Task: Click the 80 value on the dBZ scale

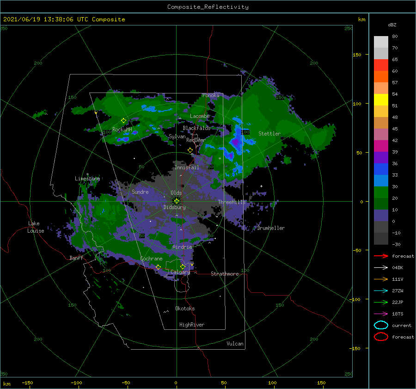Action: tap(395, 37)
